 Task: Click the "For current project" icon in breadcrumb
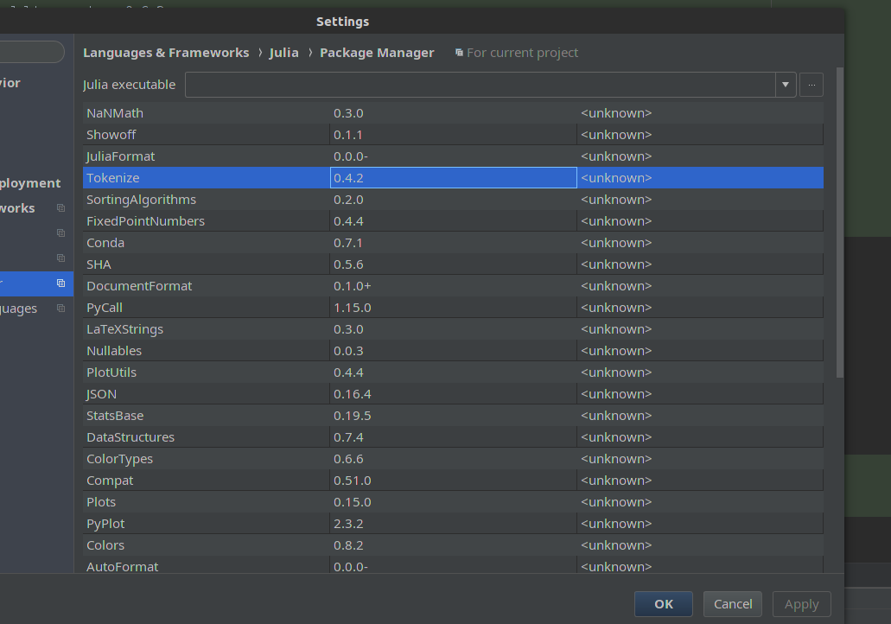[x=458, y=52]
